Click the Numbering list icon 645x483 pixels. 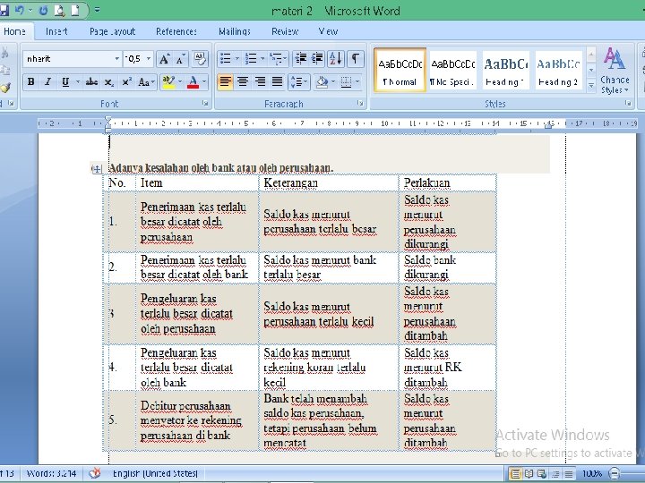(x=251, y=58)
